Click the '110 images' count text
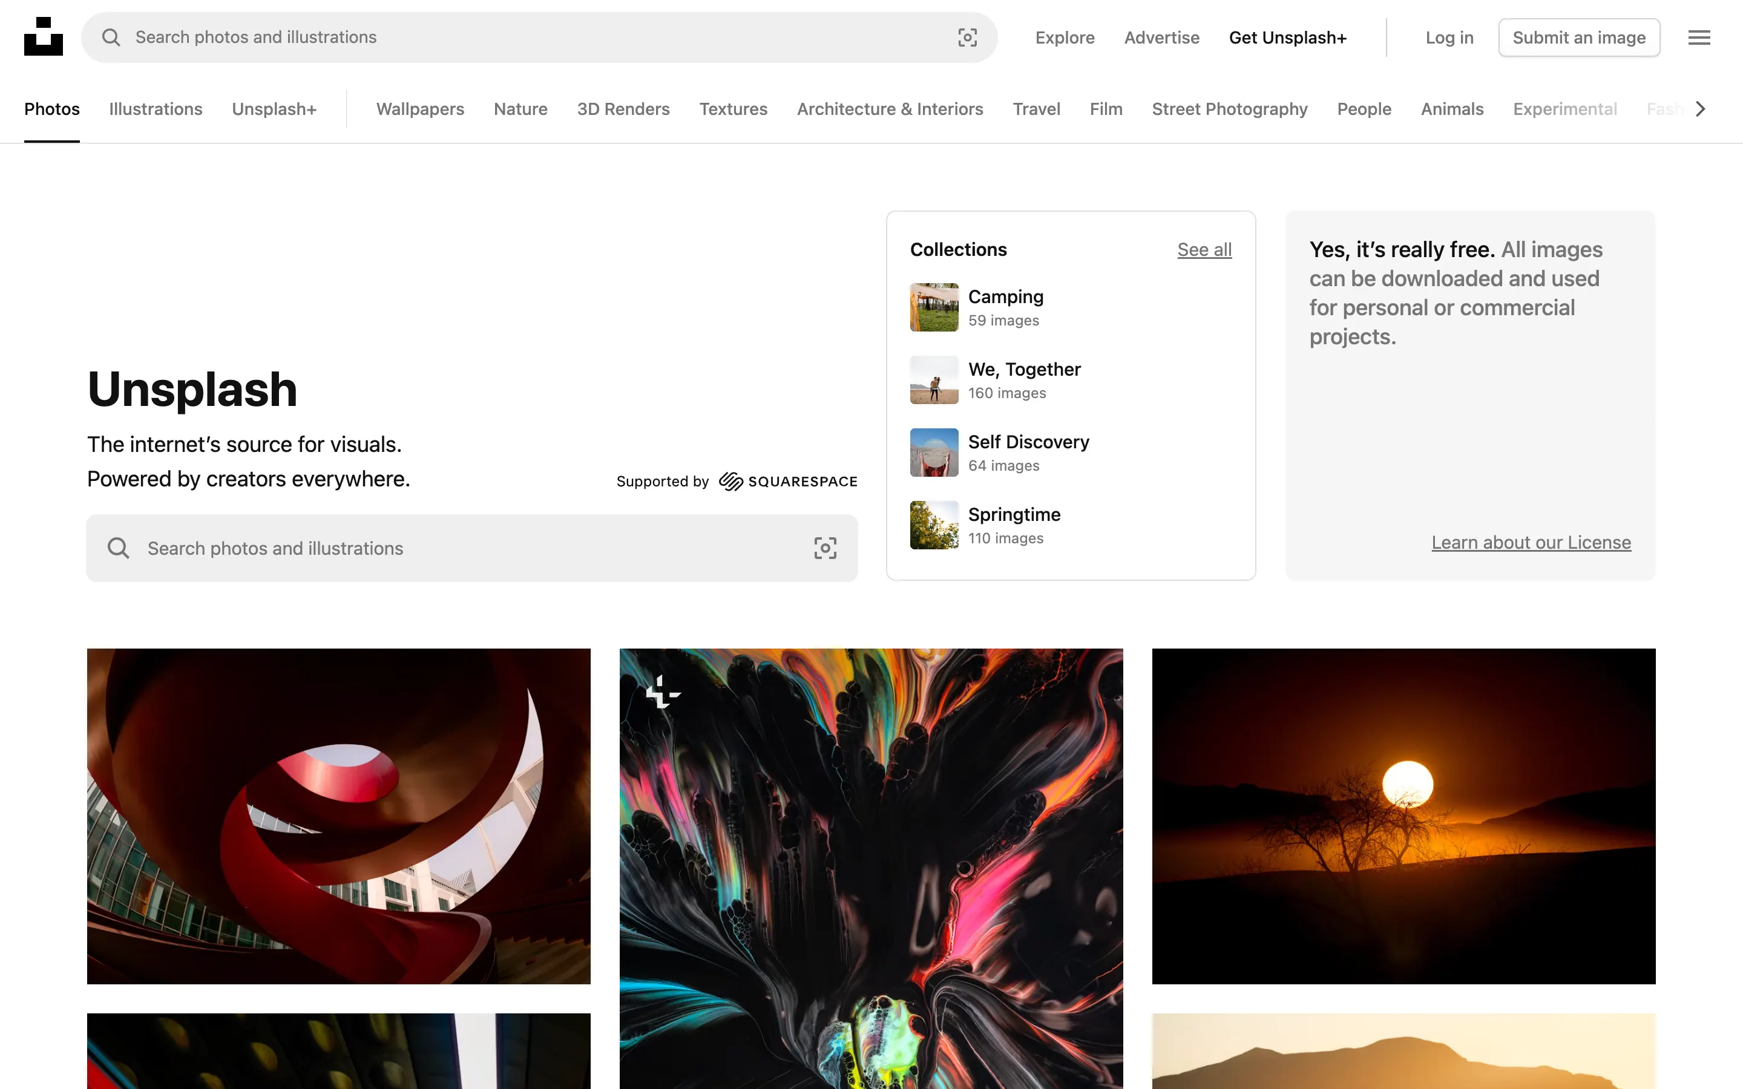 click(x=1005, y=538)
